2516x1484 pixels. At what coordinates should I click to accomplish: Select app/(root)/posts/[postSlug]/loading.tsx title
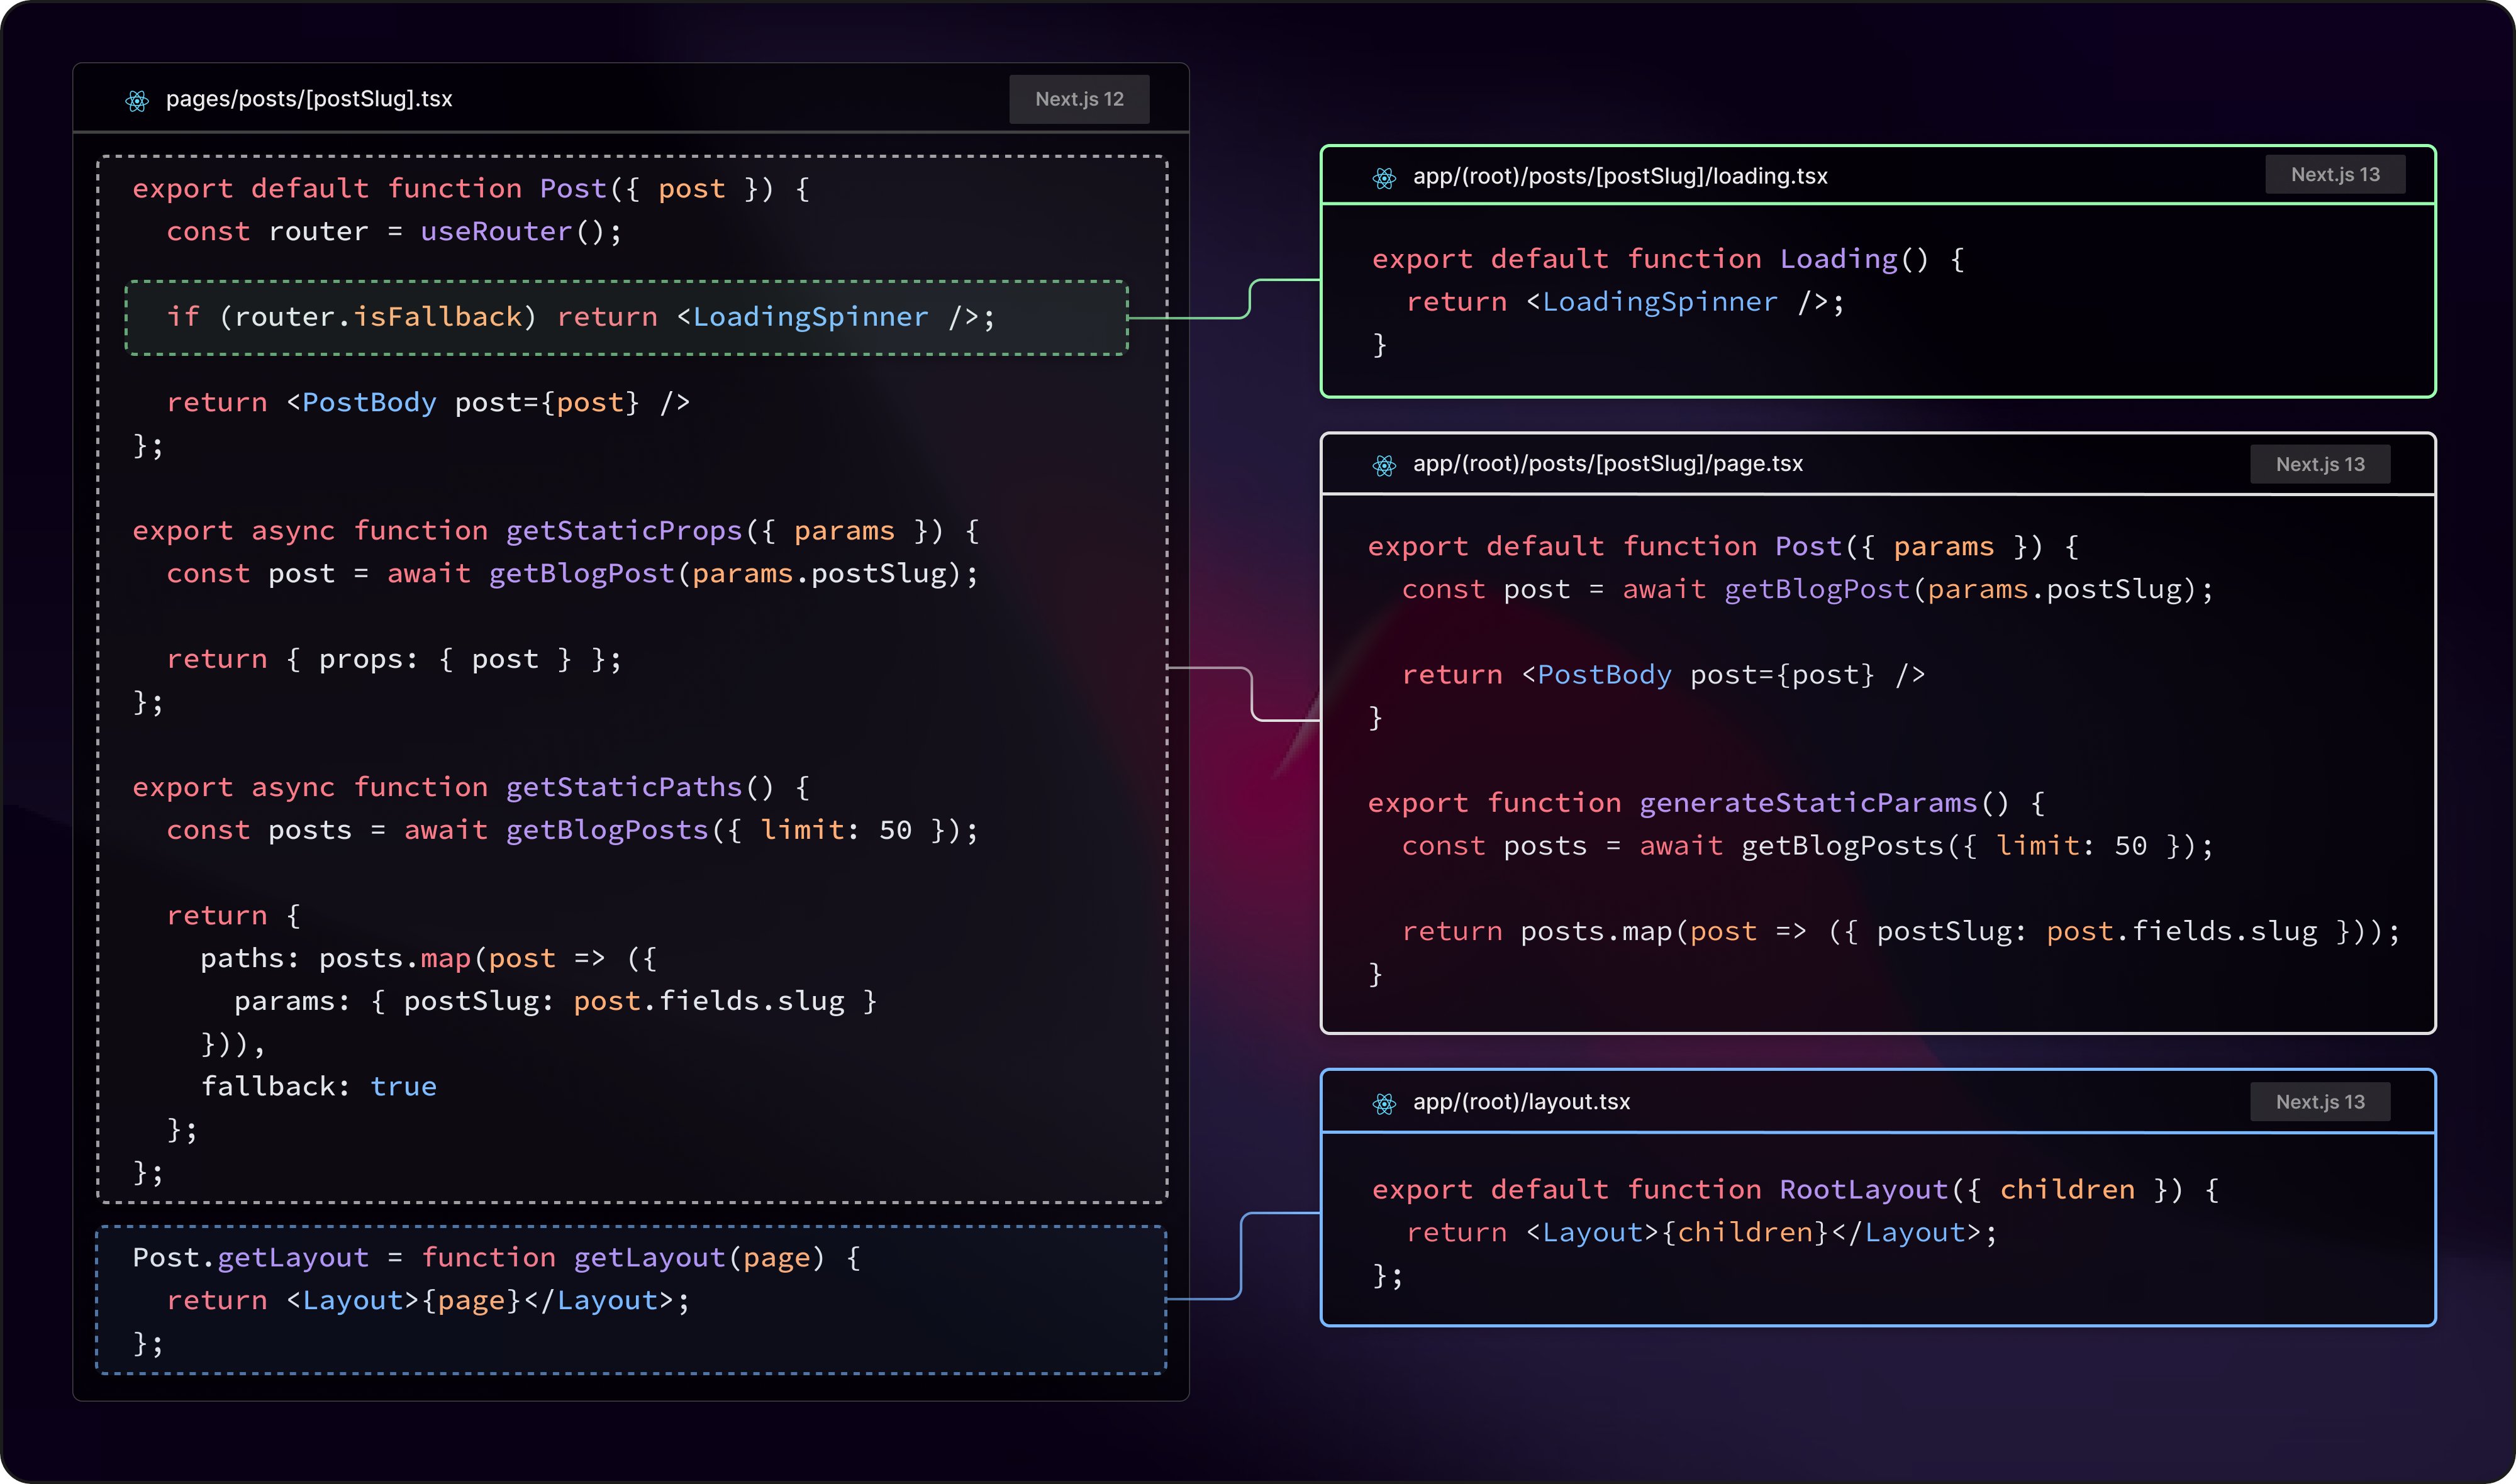[x=1619, y=176]
